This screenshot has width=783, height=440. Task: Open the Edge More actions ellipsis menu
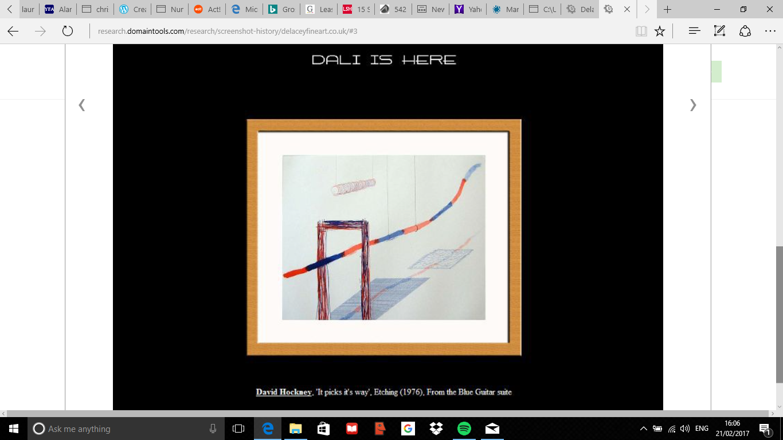coord(770,31)
